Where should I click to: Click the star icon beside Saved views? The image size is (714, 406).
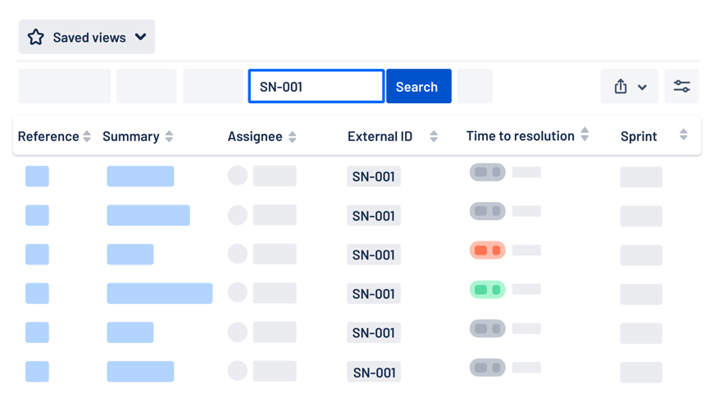tap(35, 38)
